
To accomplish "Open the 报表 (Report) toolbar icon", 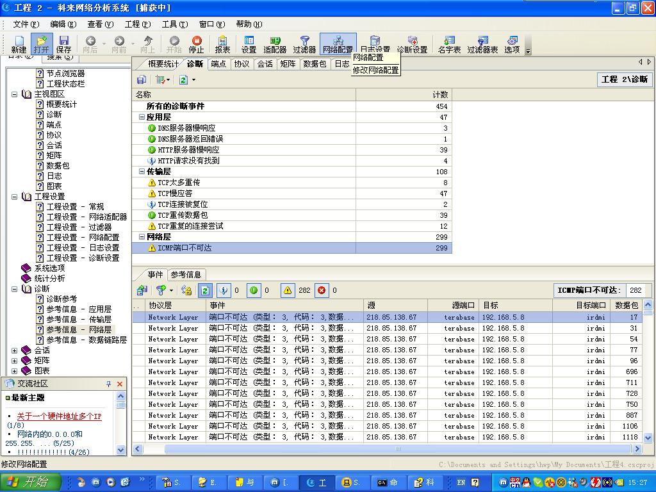I will point(222,44).
